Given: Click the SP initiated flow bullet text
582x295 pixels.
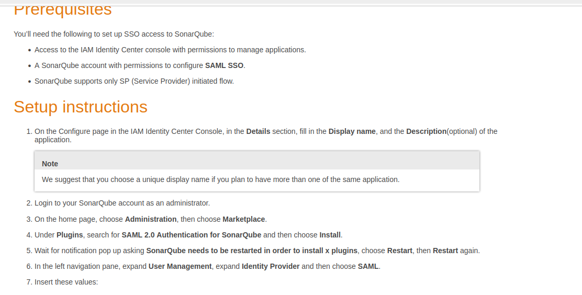Looking at the screenshot, I should pyautogui.click(x=134, y=81).
